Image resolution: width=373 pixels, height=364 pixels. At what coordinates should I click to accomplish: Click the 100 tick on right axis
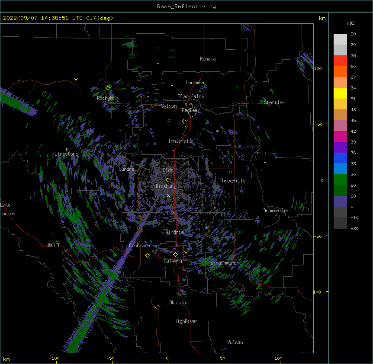tap(318, 68)
